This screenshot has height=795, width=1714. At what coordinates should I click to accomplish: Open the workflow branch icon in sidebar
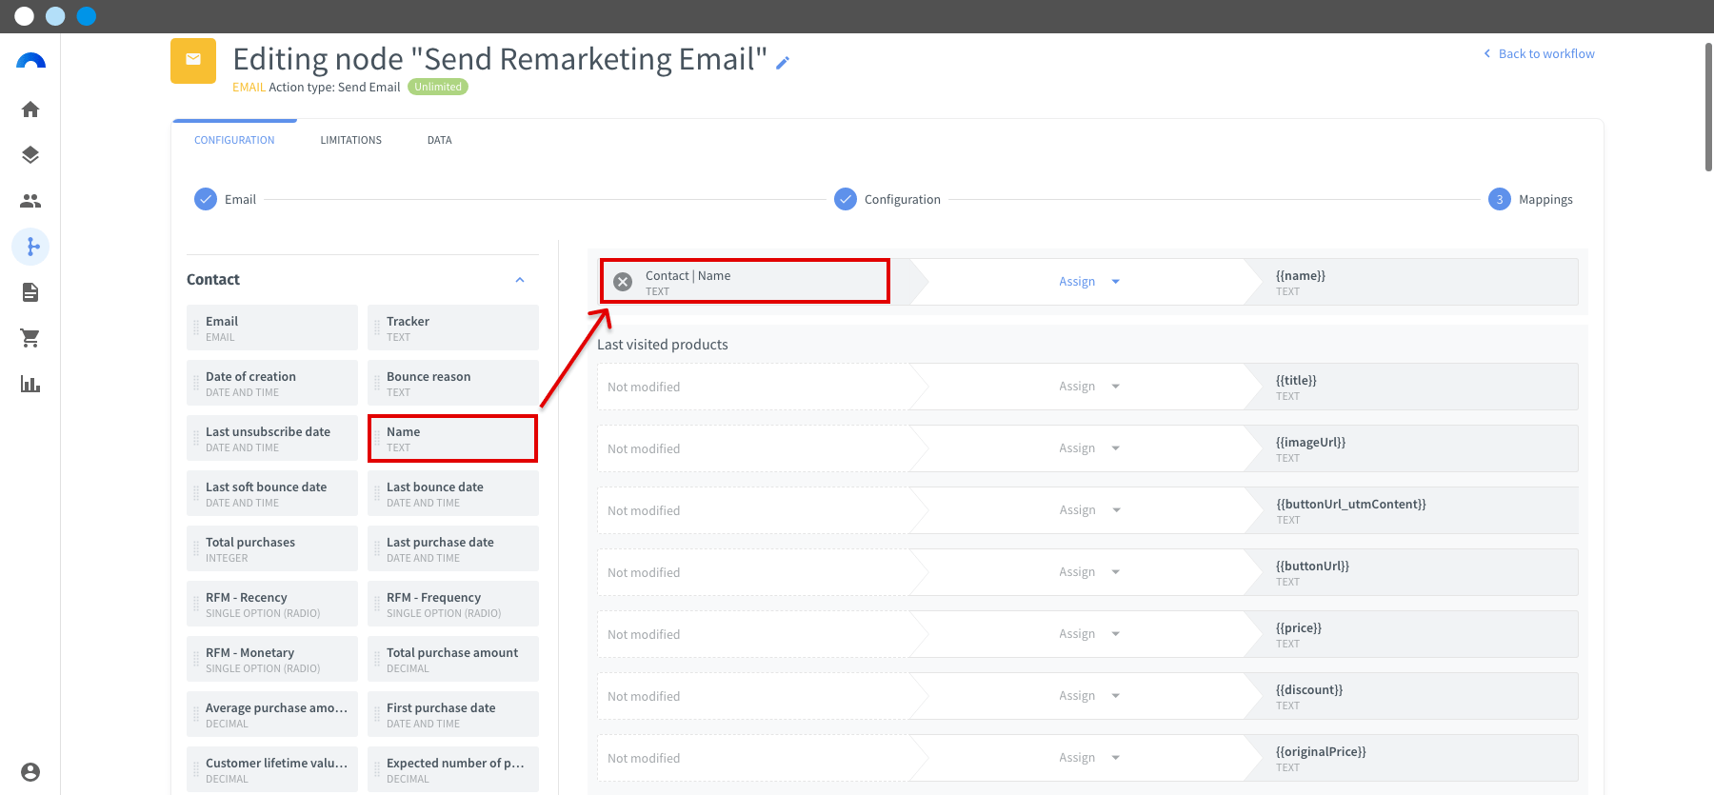click(30, 247)
